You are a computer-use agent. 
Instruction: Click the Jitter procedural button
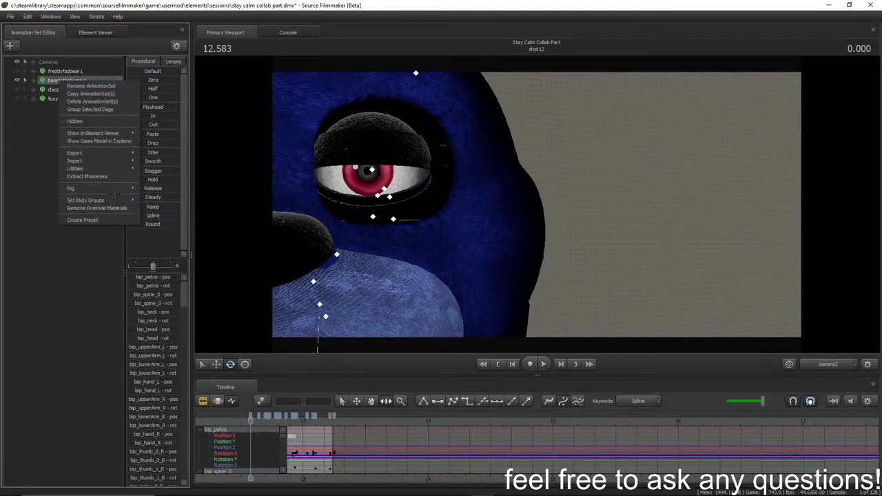[x=153, y=152]
